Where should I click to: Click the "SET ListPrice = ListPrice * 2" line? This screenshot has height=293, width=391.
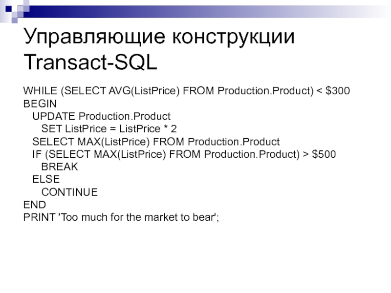pos(109,129)
